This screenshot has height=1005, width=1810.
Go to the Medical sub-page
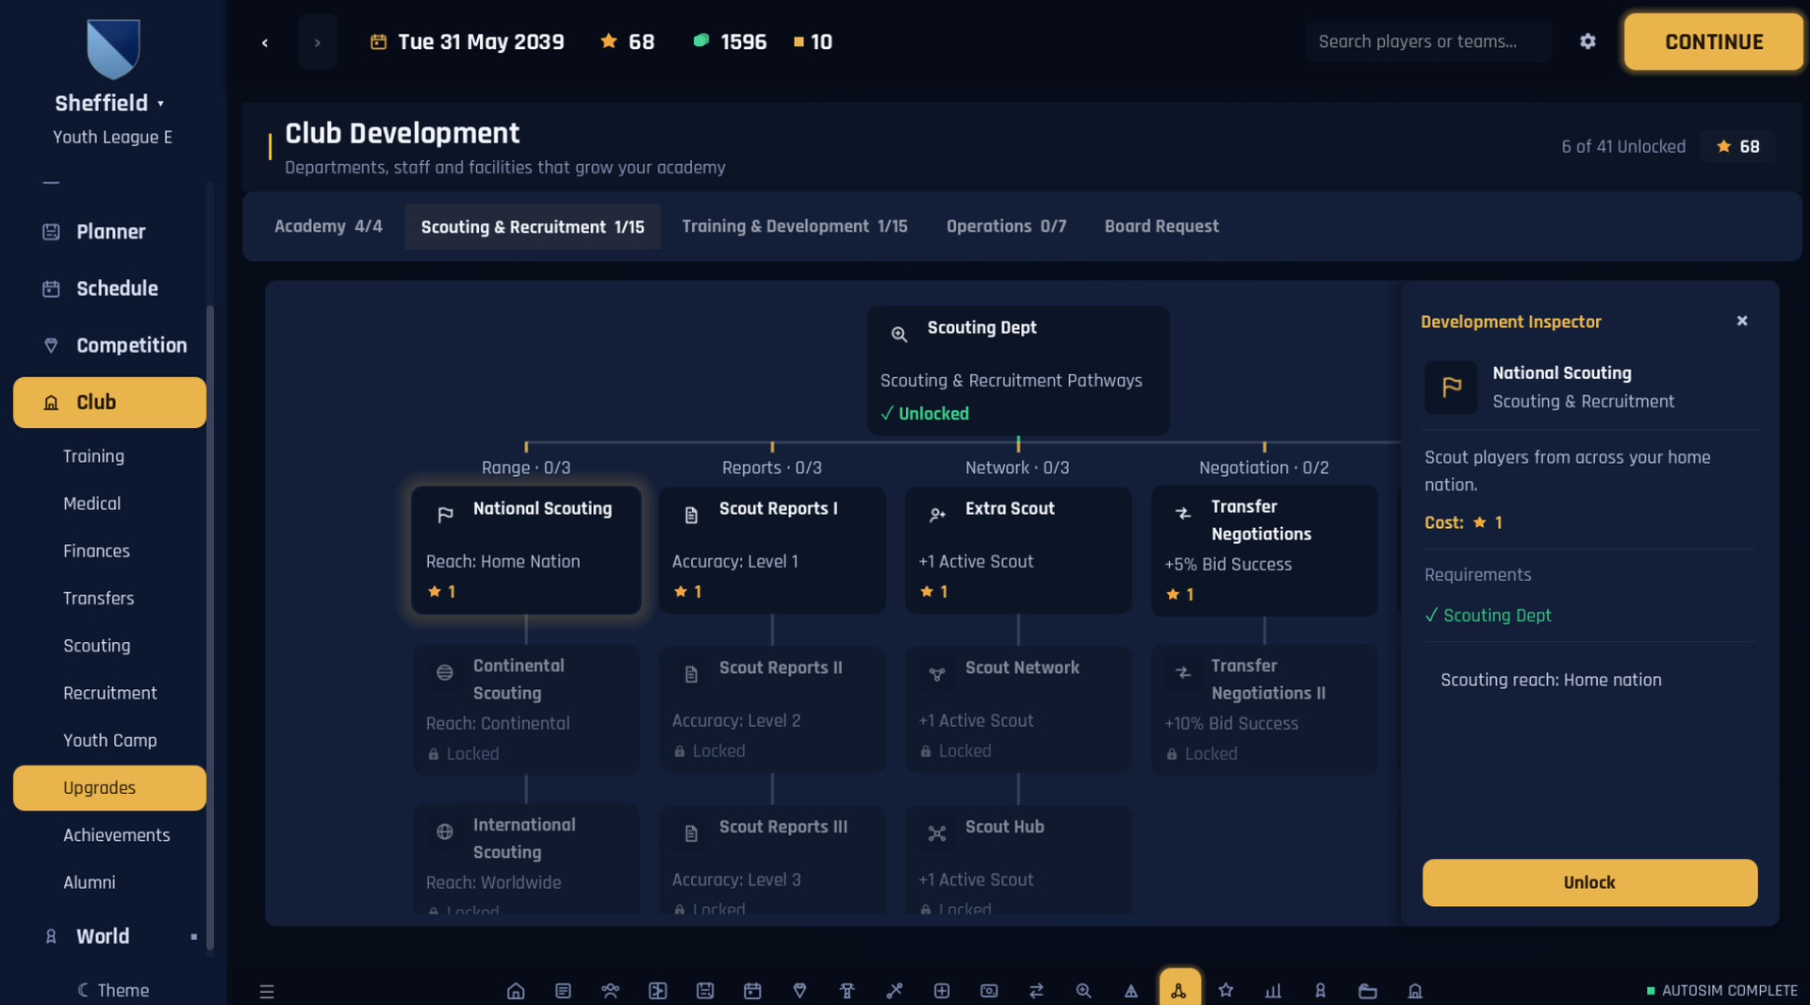pos(109,503)
